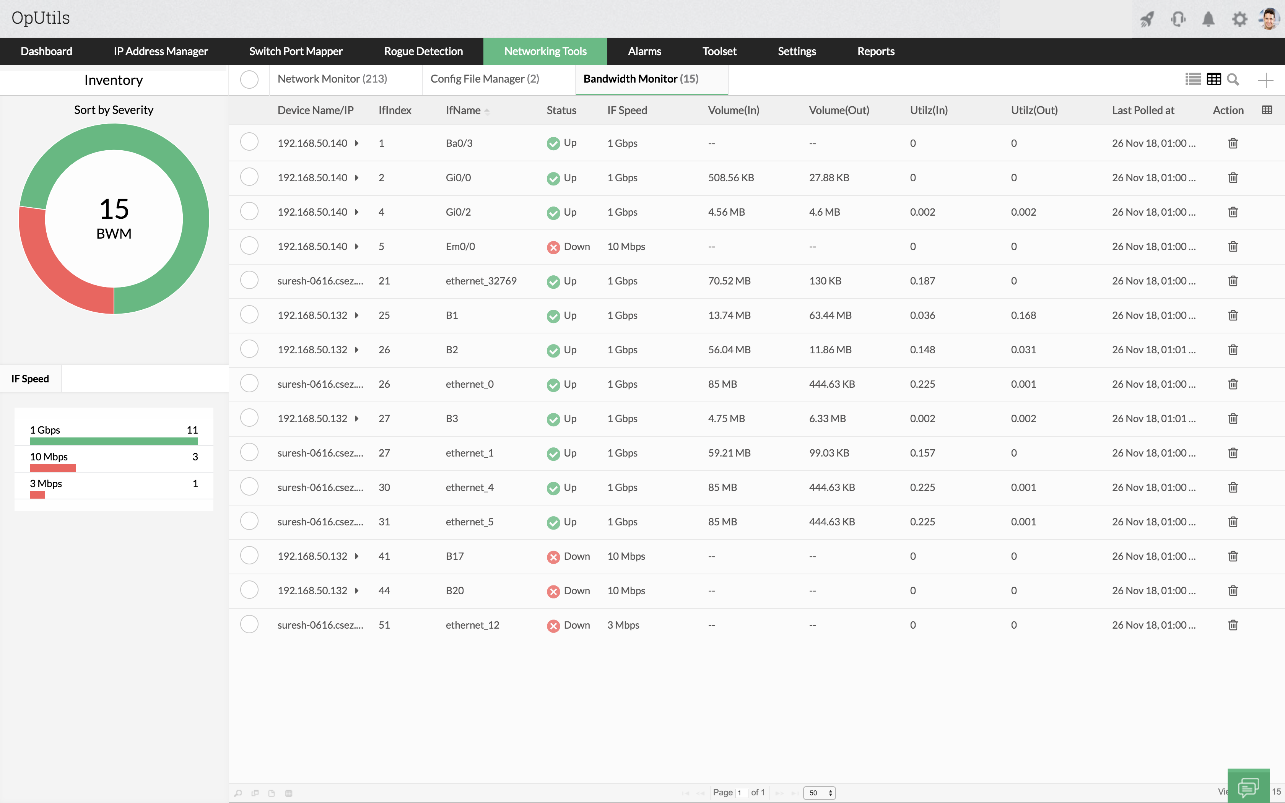Switch to Config File Manager tab
This screenshot has width=1285, height=803.
(x=484, y=79)
